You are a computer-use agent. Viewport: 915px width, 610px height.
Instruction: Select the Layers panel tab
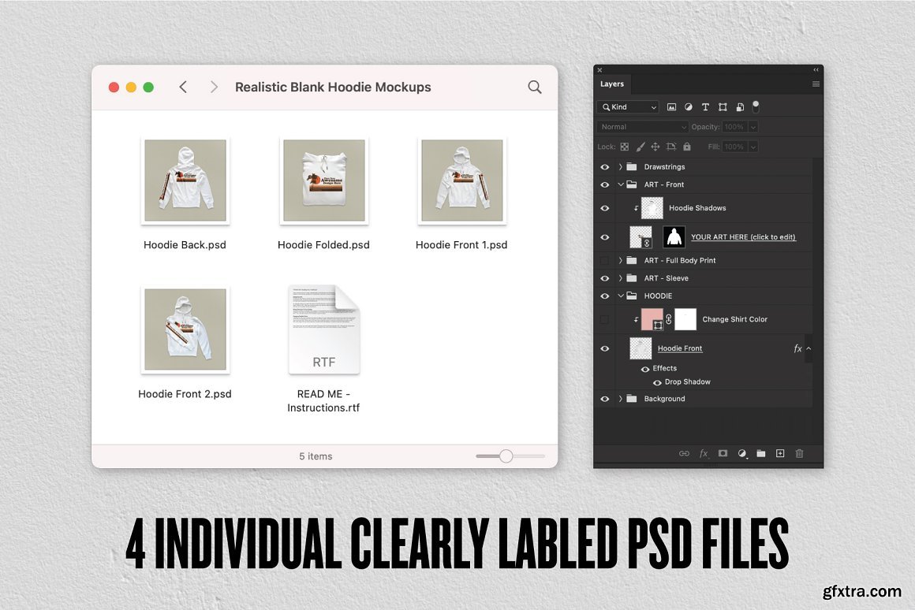point(612,84)
